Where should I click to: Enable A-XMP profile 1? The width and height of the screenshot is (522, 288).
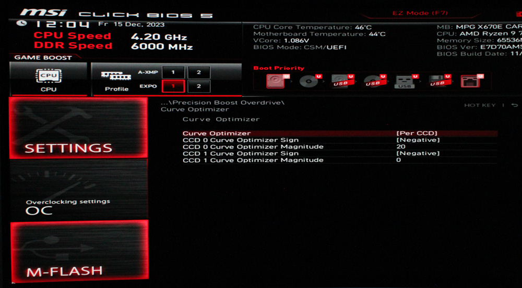click(x=173, y=72)
